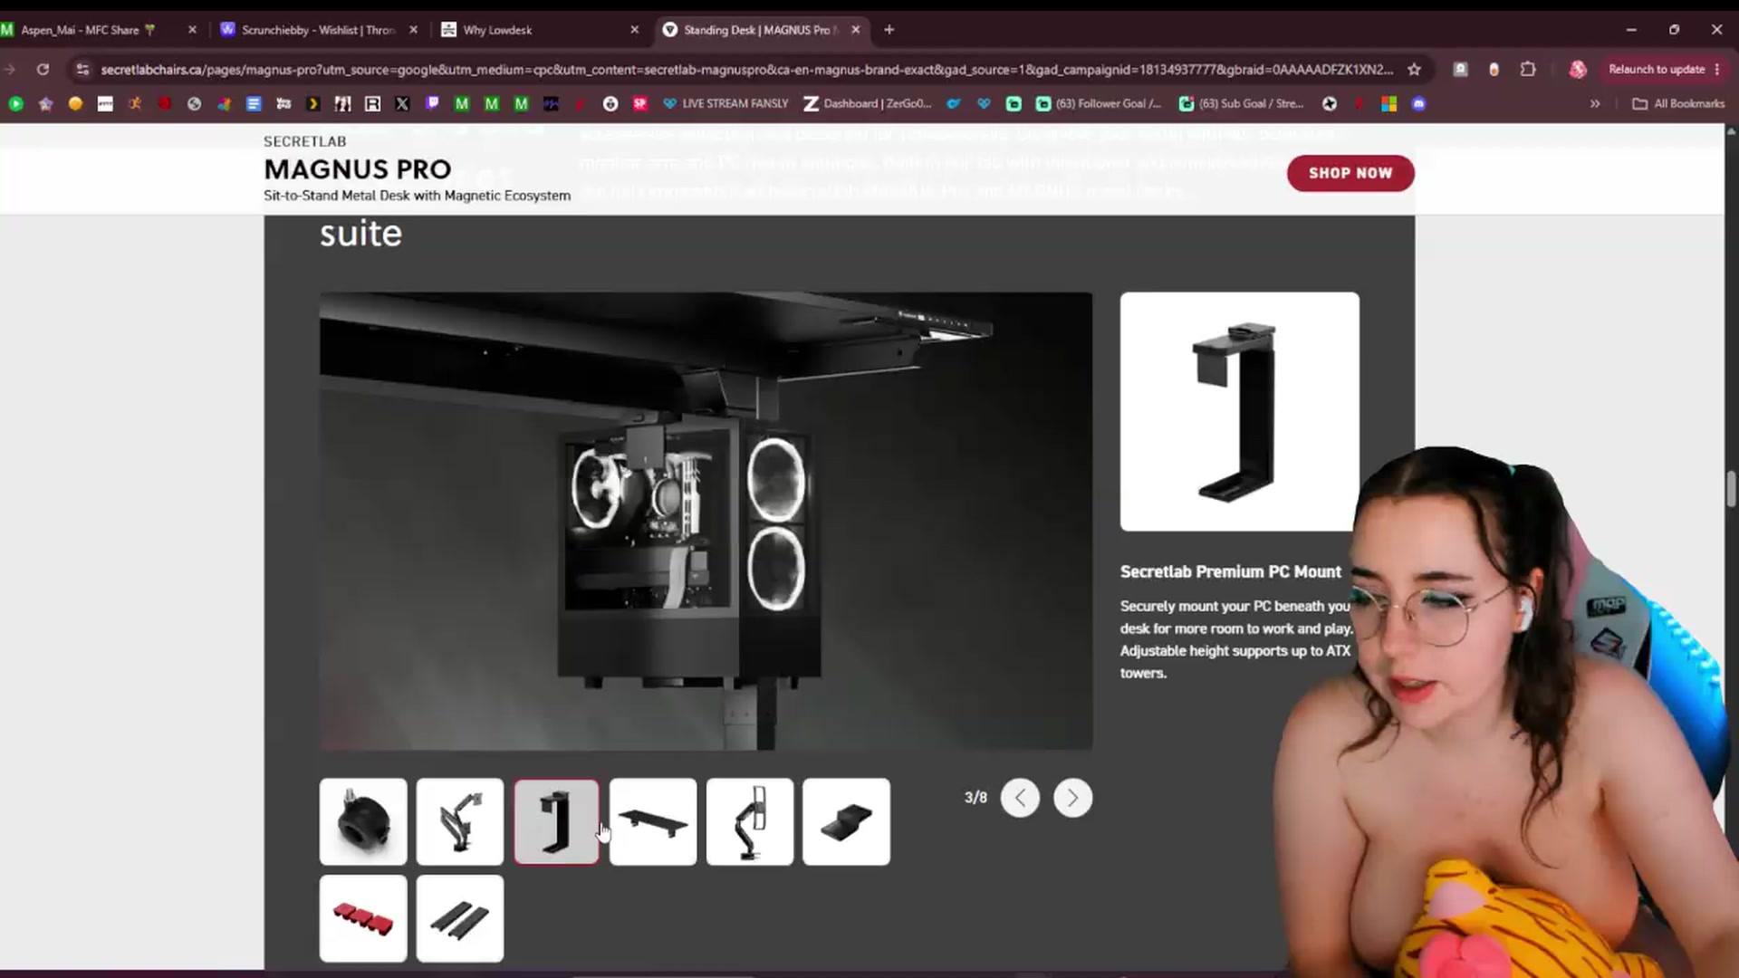Image resolution: width=1739 pixels, height=978 pixels.
Task: Open site information icon in address bar
Action: coord(82,70)
